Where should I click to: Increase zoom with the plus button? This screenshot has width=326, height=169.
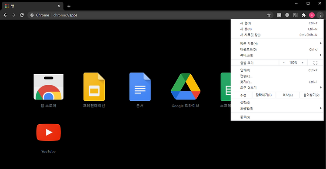[303, 63]
